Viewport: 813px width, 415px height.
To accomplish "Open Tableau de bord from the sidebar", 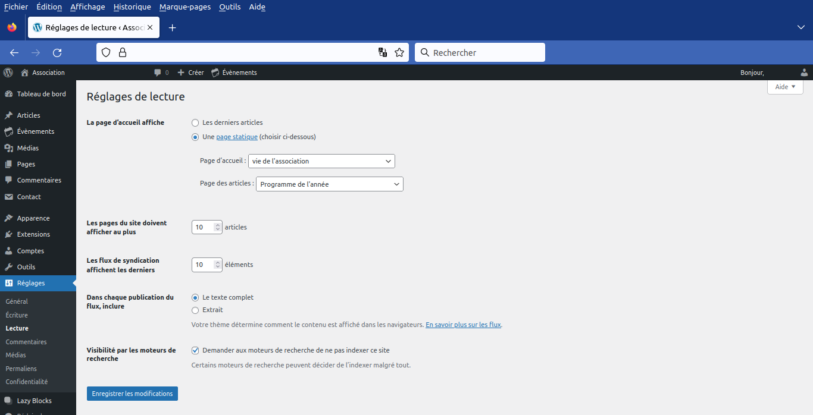I will pyautogui.click(x=41, y=94).
